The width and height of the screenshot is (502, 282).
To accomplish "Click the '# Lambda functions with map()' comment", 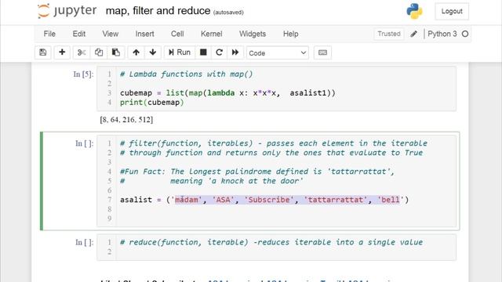I will click(187, 74).
